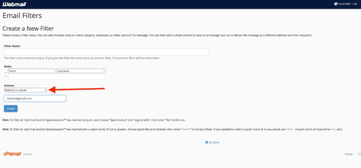Click the cut-off footer link after Home

click(359, 154)
